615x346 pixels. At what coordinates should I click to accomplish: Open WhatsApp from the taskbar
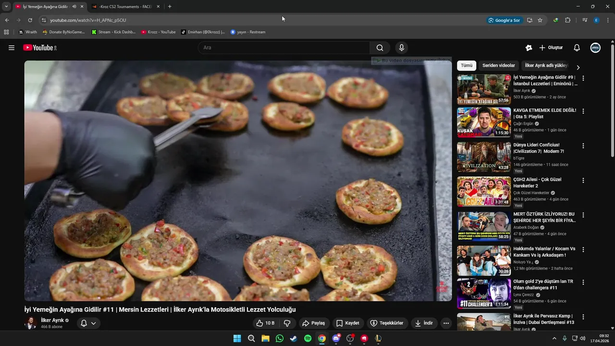(x=280, y=338)
